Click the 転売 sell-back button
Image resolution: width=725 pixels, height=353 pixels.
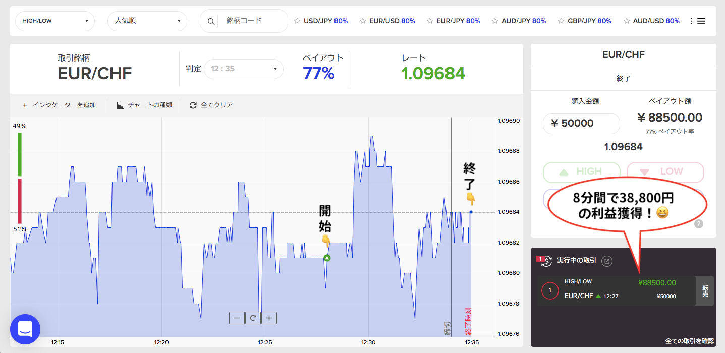[x=705, y=291]
